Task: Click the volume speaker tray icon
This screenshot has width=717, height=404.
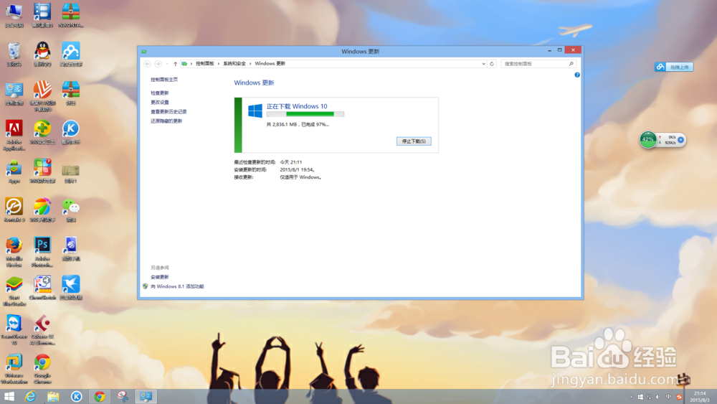Action: click(x=658, y=397)
